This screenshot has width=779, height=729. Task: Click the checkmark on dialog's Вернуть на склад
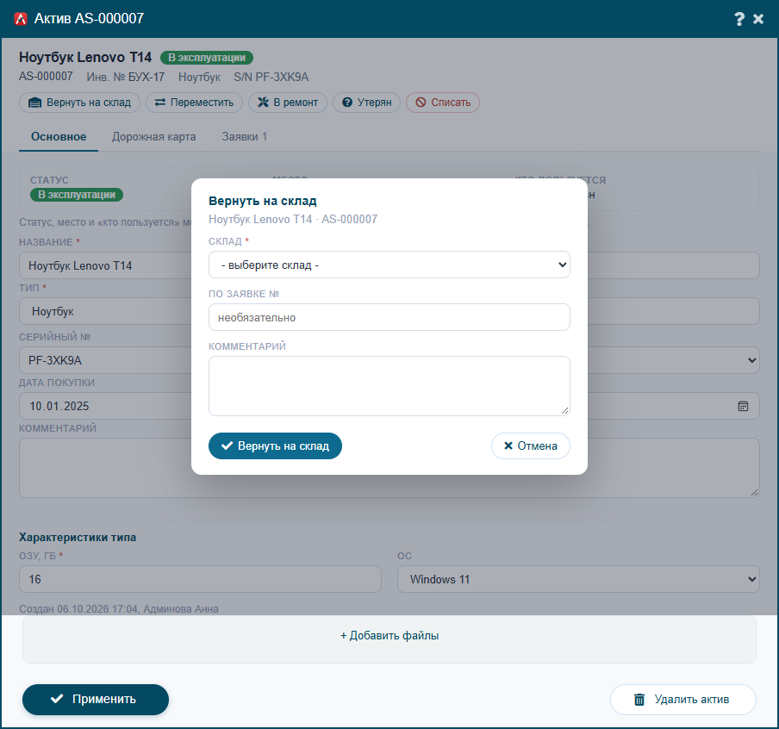tap(227, 445)
